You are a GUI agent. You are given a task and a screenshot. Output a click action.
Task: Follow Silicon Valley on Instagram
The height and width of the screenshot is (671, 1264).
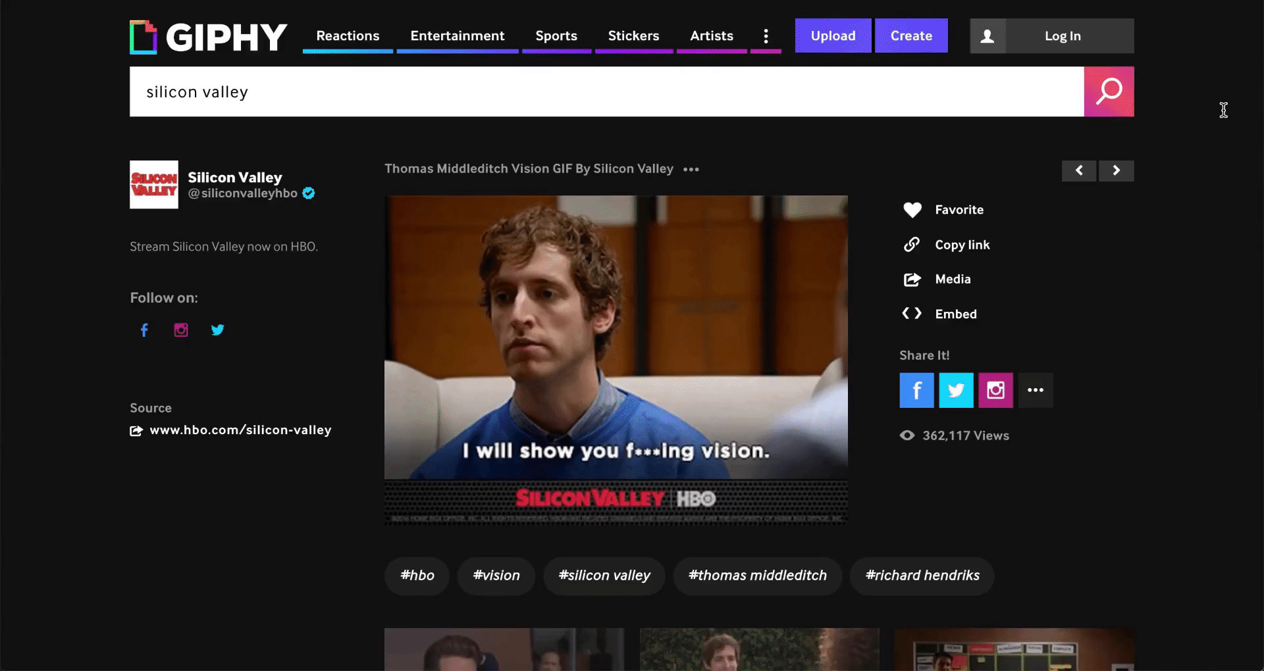pyautogui.click(x=181, y=330)
